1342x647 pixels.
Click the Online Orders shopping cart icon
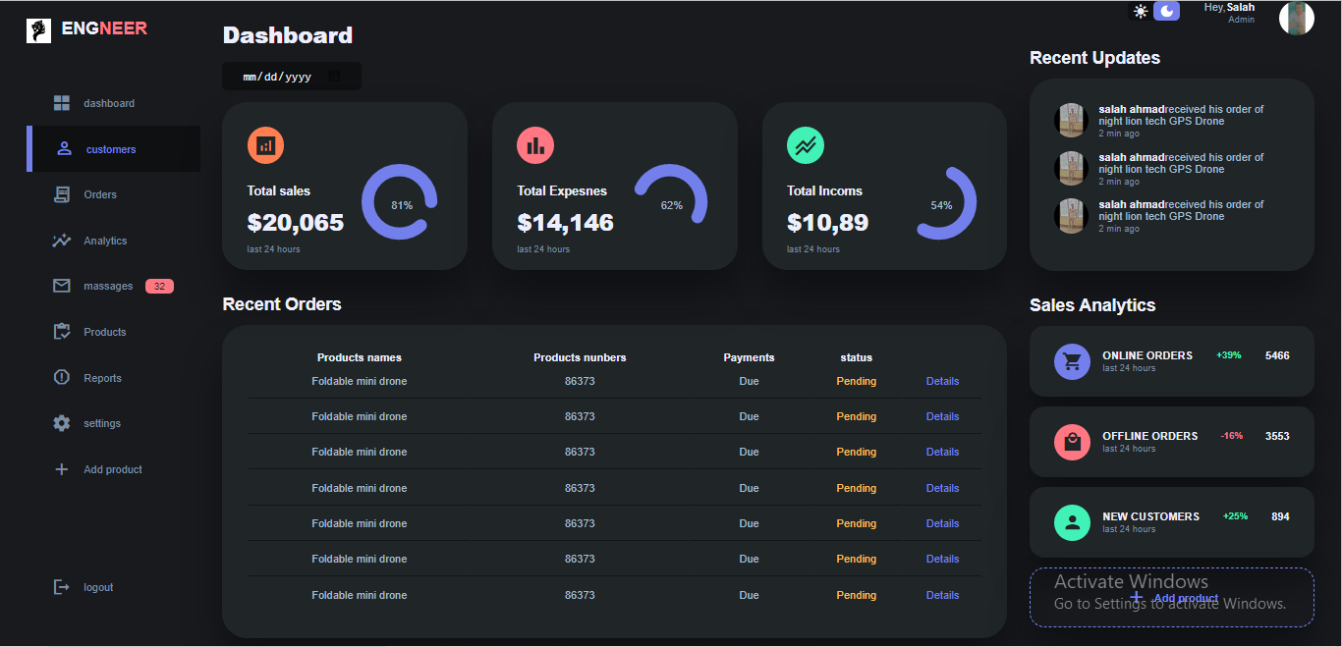coord(1072,361)
